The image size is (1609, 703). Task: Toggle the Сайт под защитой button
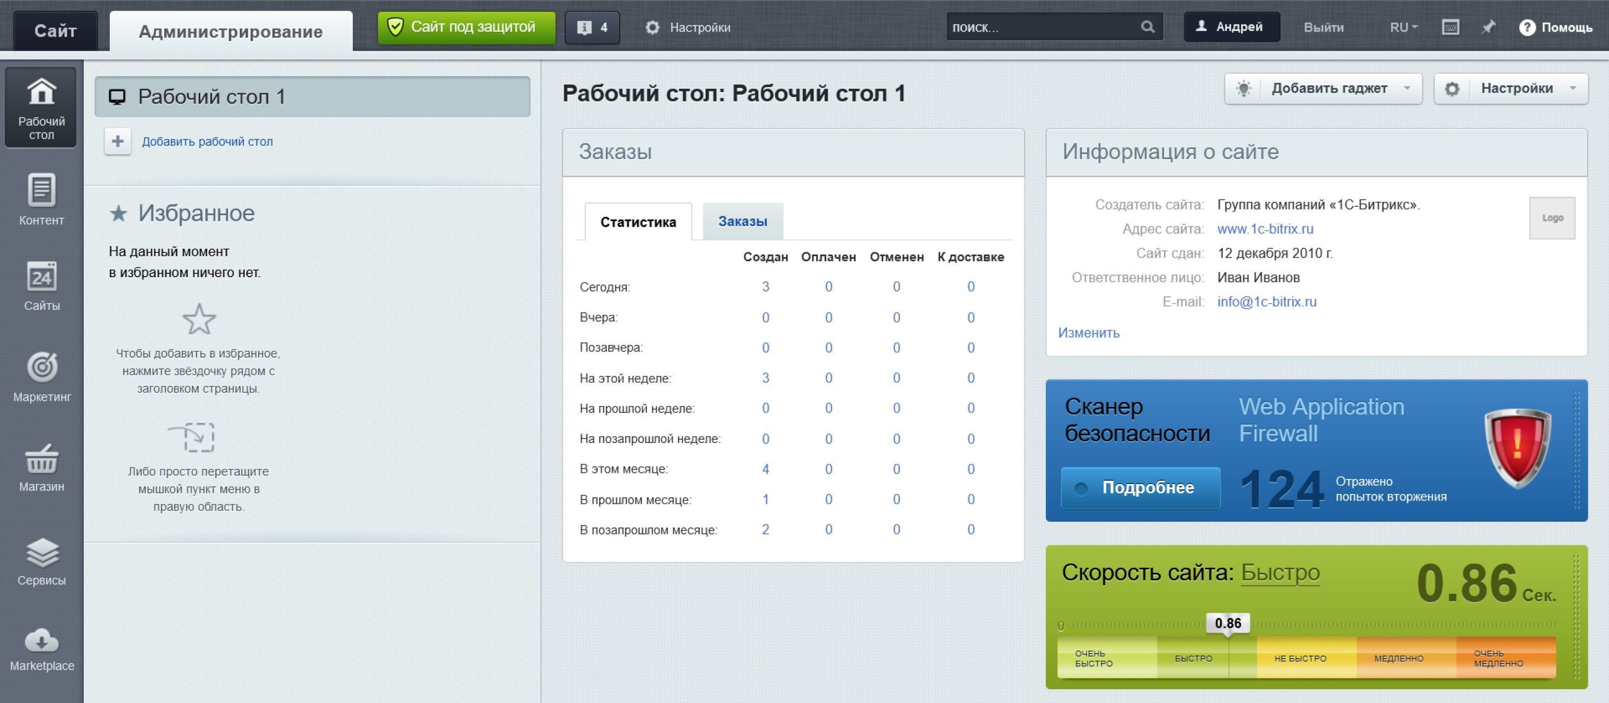tap(466, 28)
